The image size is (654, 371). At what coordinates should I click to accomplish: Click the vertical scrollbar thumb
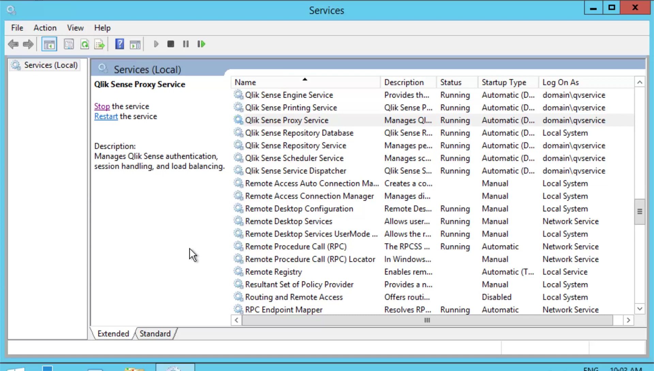[x=640, y=211]
